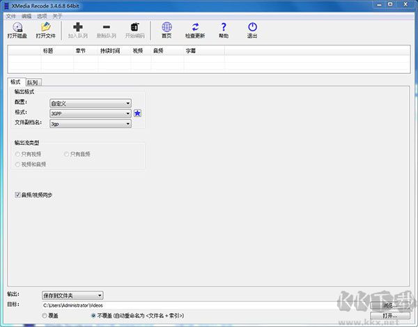This screenshot has width=418, height=327.
Task: Click the Start Encode (开始编码) icon
Action: [x=135, y=27]
